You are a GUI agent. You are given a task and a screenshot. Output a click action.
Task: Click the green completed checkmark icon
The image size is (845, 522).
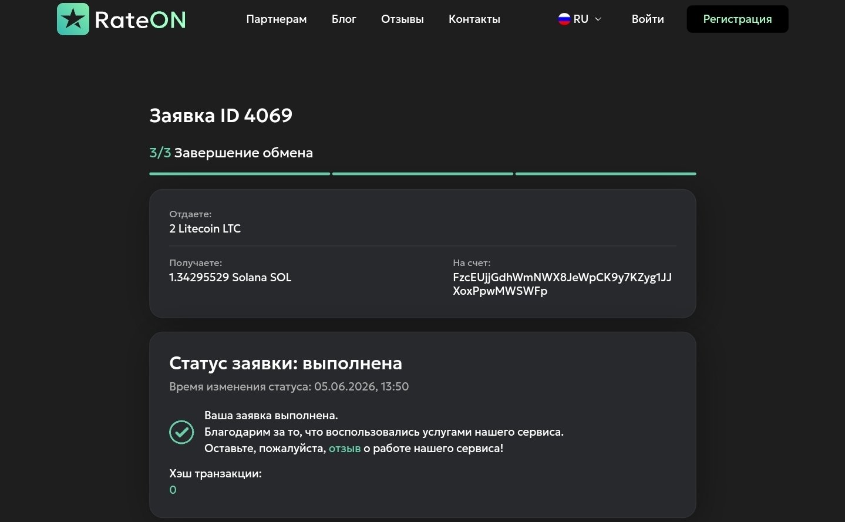tap(181, 432)
